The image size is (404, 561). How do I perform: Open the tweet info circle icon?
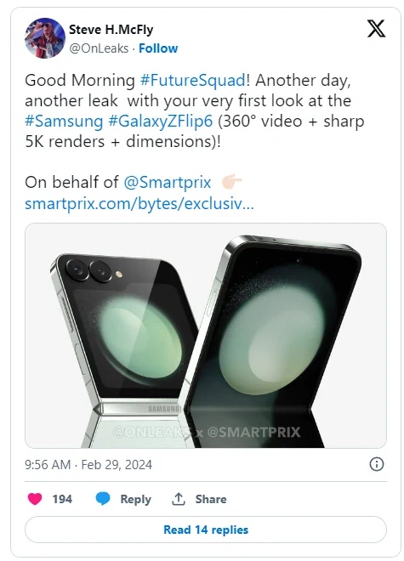pos(377,464)
